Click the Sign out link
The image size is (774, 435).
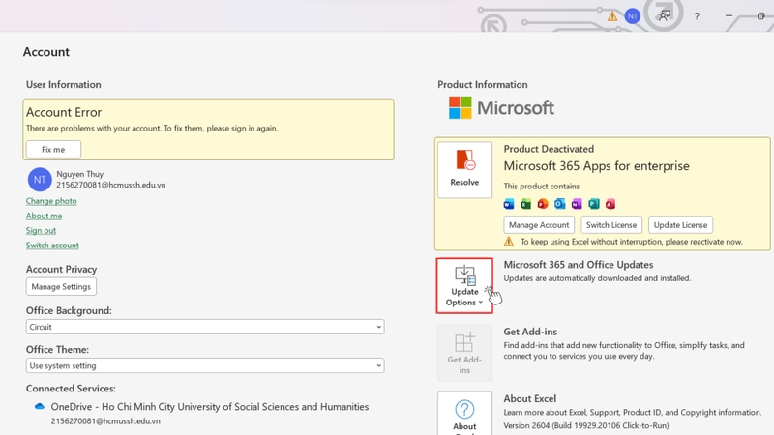[x=41, y=230]
